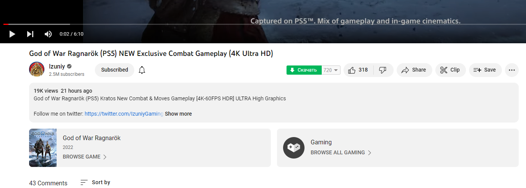
Task: Open notification bell settings
Action: (x=142, y=70)
